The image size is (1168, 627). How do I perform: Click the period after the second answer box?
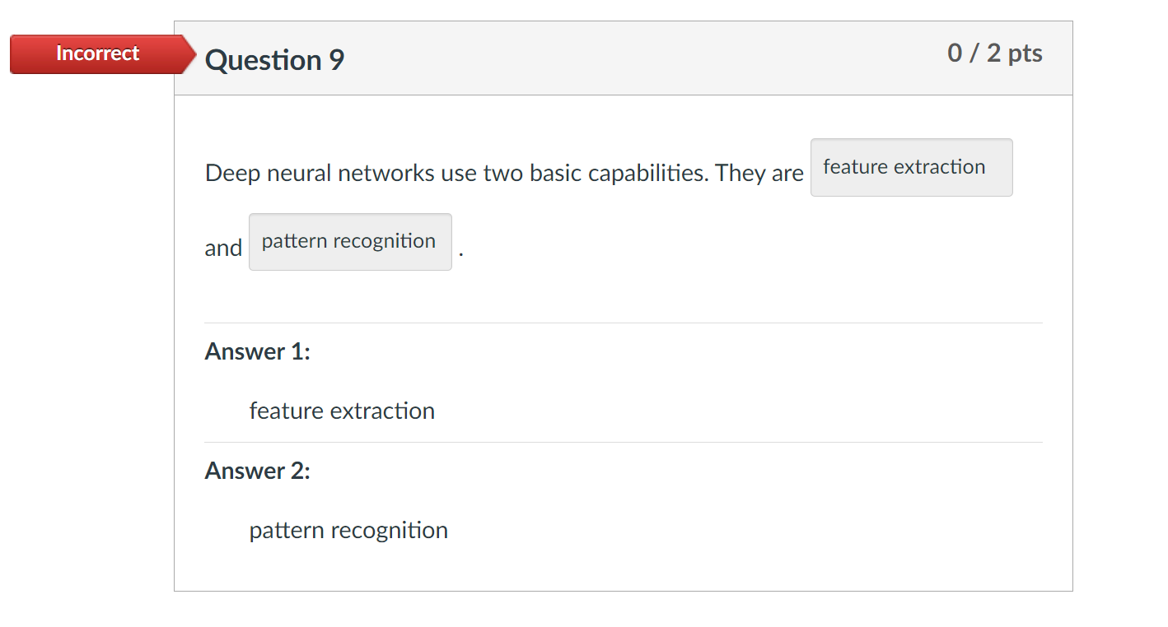click(460, 253)
